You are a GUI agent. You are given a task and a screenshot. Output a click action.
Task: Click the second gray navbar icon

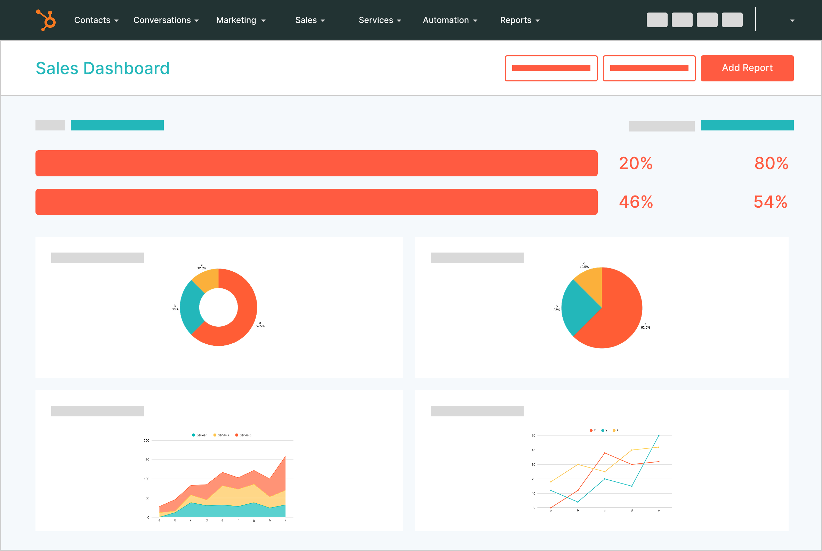click(682, 20)
